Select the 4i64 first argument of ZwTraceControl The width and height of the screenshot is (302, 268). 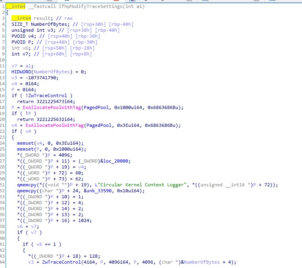click(x=89, y=262)
